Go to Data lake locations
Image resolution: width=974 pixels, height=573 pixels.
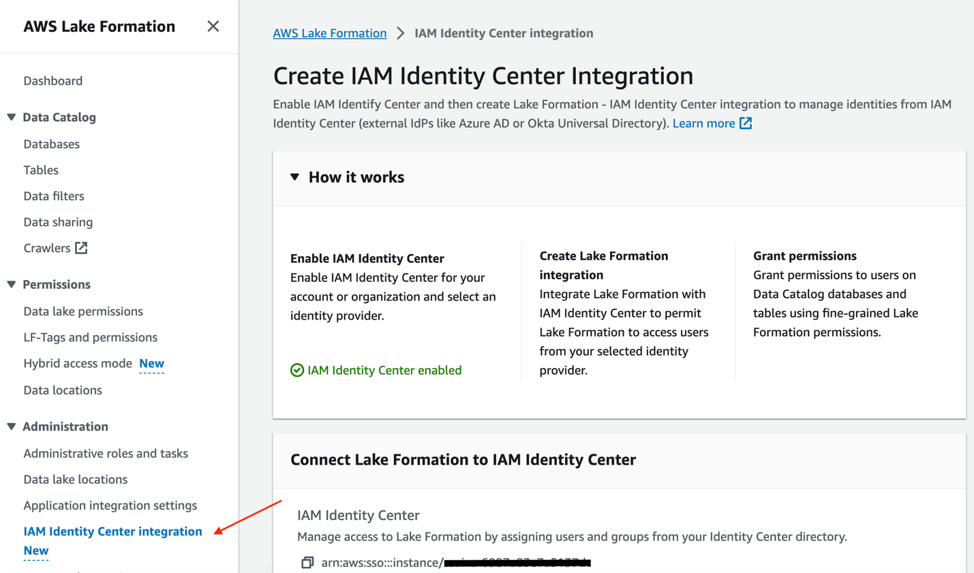click(x=76, y=479)
